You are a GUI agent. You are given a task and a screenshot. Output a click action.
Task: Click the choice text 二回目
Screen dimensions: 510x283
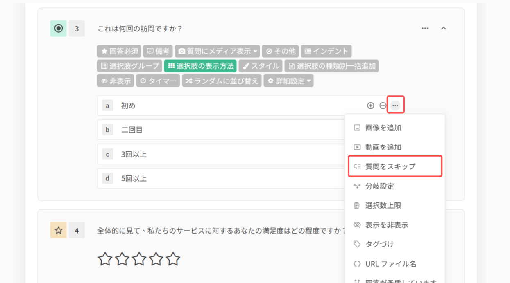pos(132,130)
